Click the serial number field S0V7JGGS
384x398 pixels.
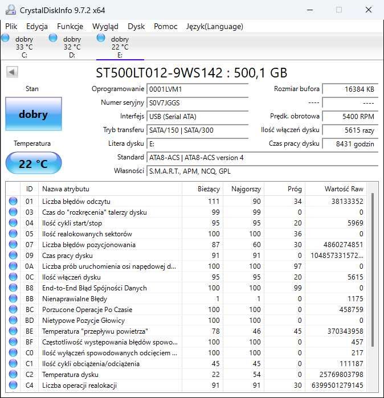197,103
